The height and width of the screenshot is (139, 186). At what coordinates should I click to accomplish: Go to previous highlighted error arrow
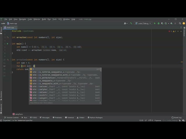(178, 31)
